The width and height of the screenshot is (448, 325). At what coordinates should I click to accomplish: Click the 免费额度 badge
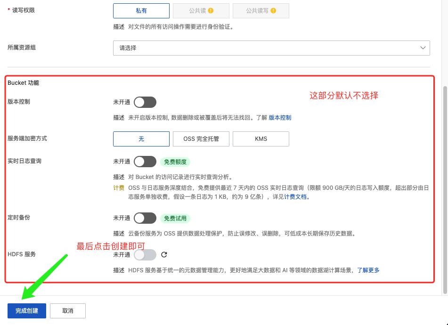[175, 162]
